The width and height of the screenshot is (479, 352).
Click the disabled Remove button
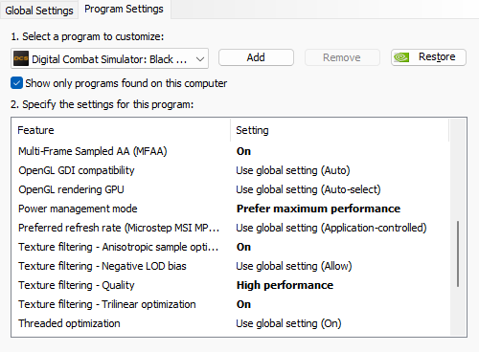(342, 57)
